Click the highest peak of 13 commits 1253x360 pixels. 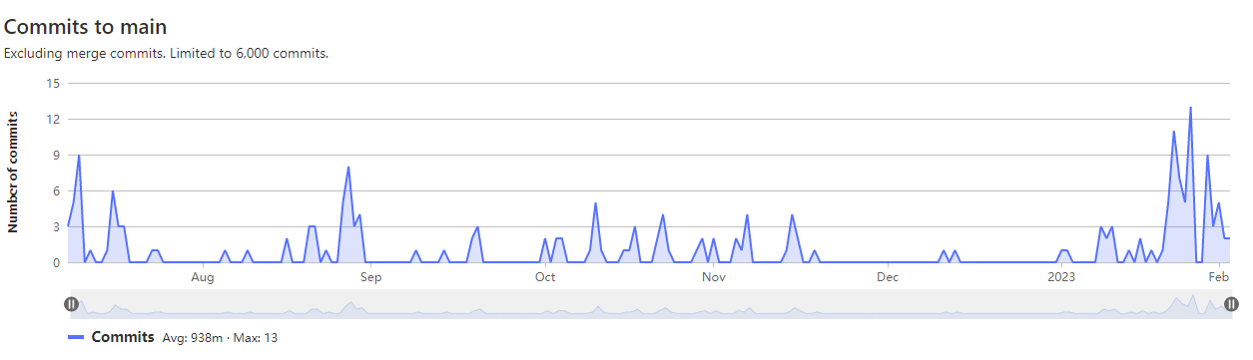1190,107
